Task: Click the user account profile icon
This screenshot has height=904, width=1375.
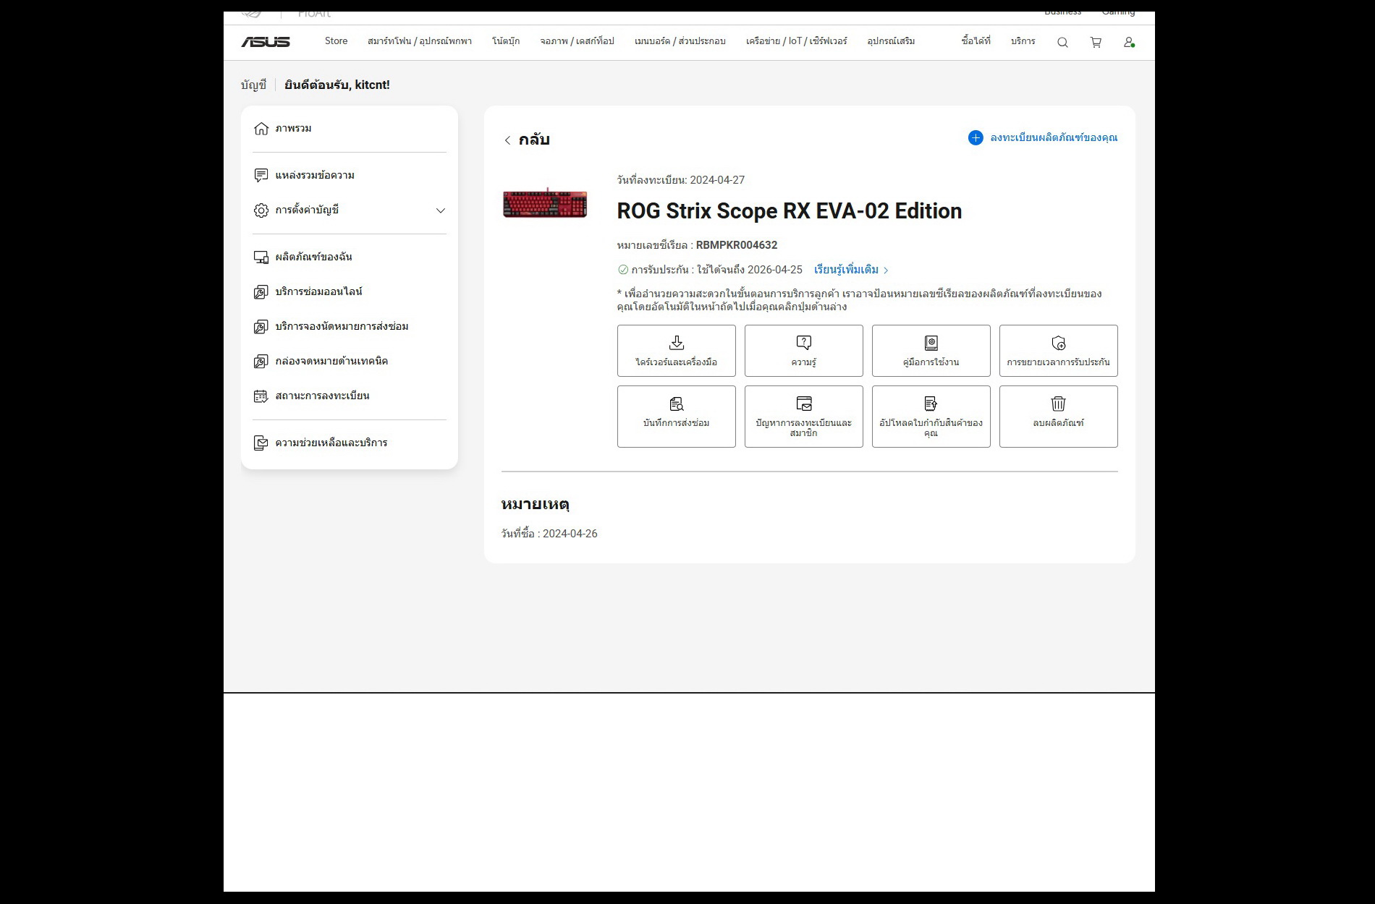Action: tap(1128, 43)
